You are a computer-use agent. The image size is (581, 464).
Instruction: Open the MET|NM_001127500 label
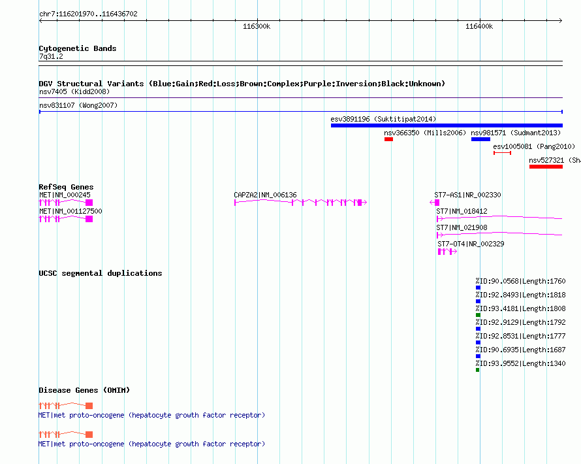point(71,211)
